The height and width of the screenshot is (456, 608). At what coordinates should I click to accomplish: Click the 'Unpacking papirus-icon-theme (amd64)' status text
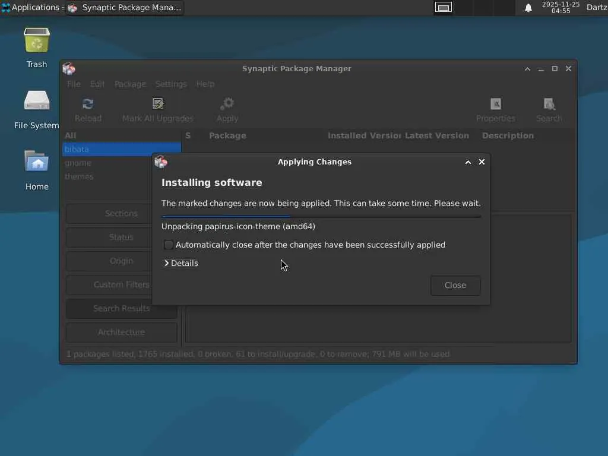[x=238, y=226]
